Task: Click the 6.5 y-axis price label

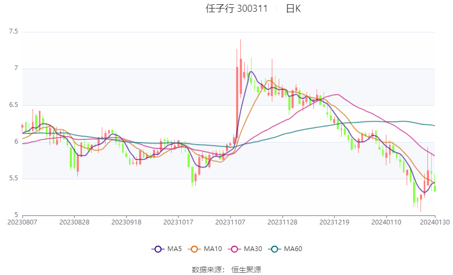Action: pos(13,105)
